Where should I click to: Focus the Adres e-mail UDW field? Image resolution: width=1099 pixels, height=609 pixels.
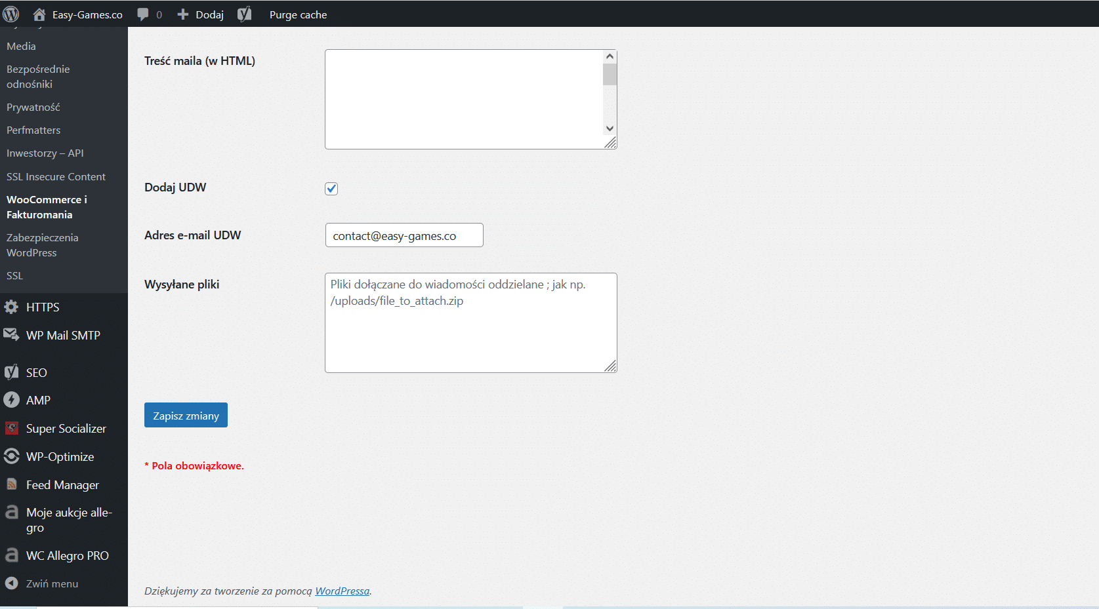[404, 235]
